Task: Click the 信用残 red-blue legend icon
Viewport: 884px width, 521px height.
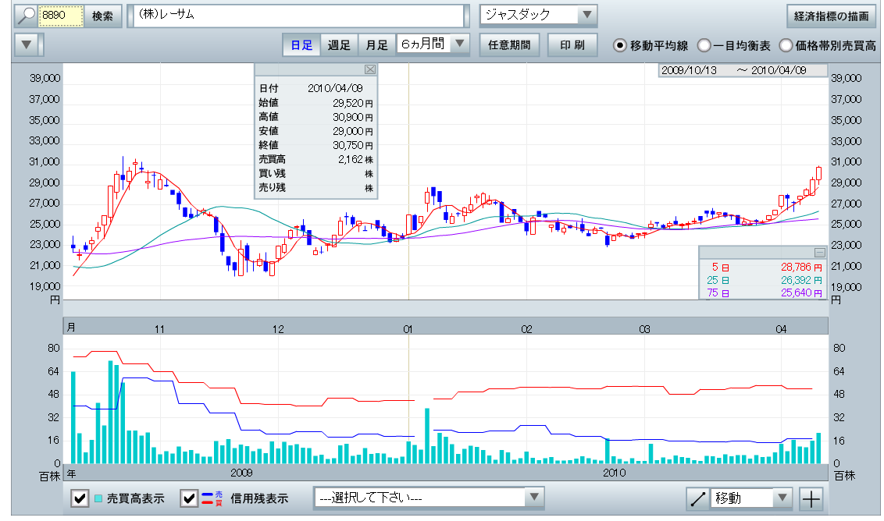Action: (207, 499)
